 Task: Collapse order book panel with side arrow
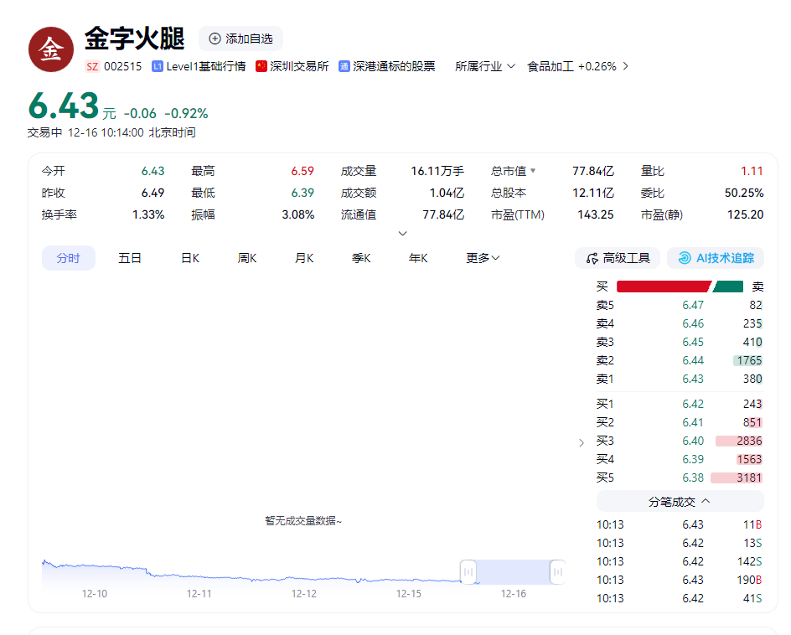[x=582, y=442]
